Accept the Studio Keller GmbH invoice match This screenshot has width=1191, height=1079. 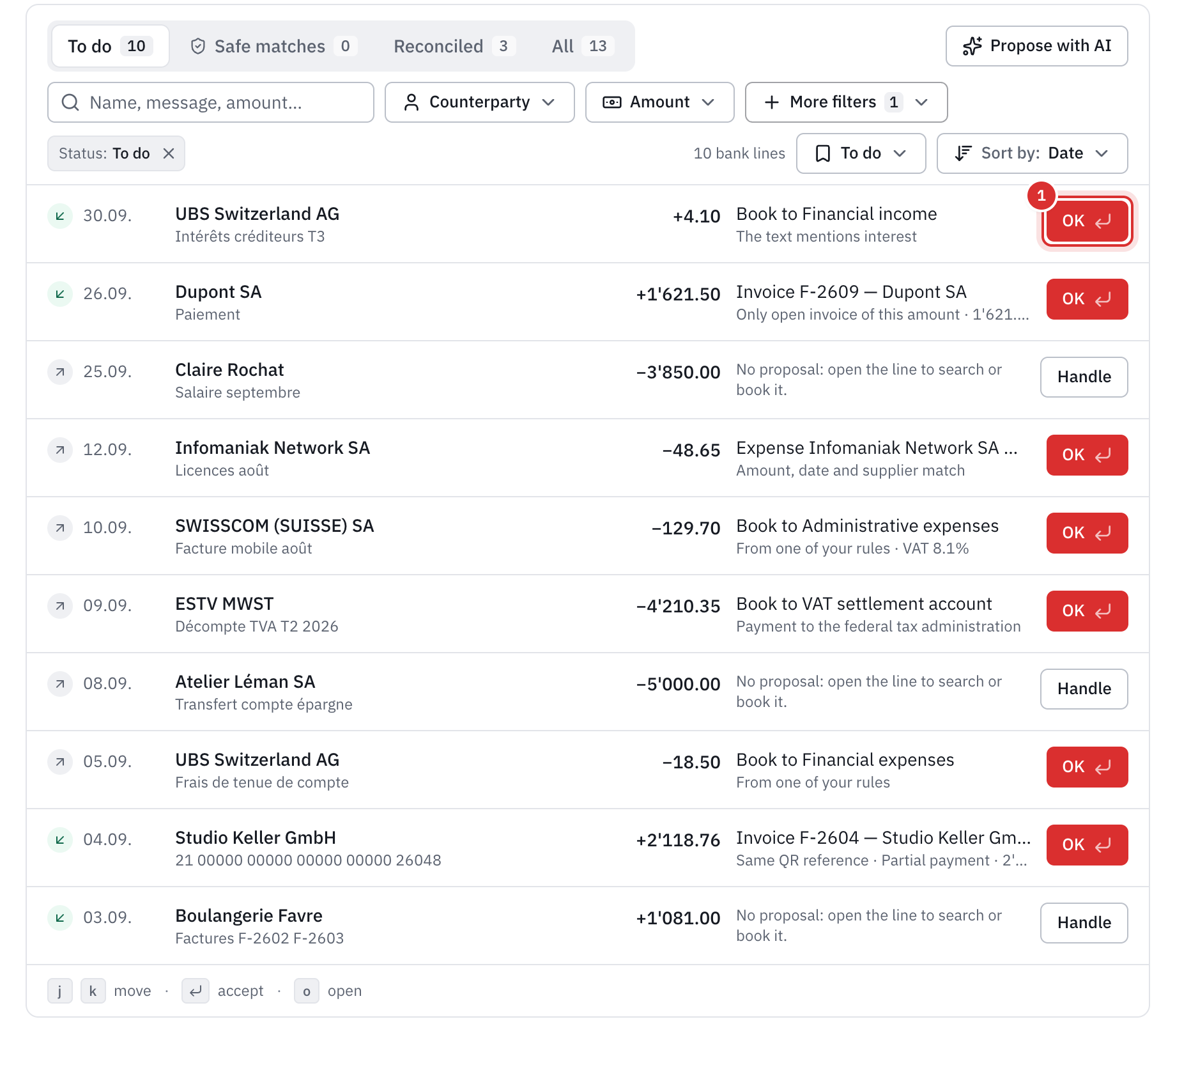pyautogui.click(x=1087, y=845)
